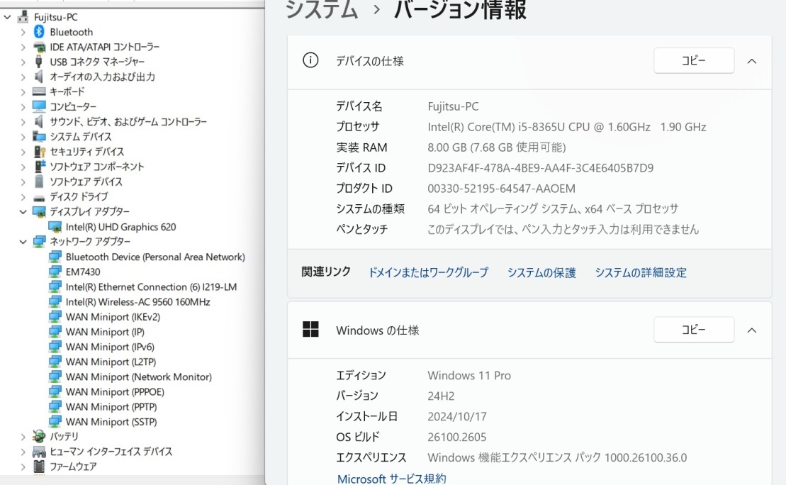Expand the Bluetooth category arrow
The image size is (786, 485).
click(23, 32)
